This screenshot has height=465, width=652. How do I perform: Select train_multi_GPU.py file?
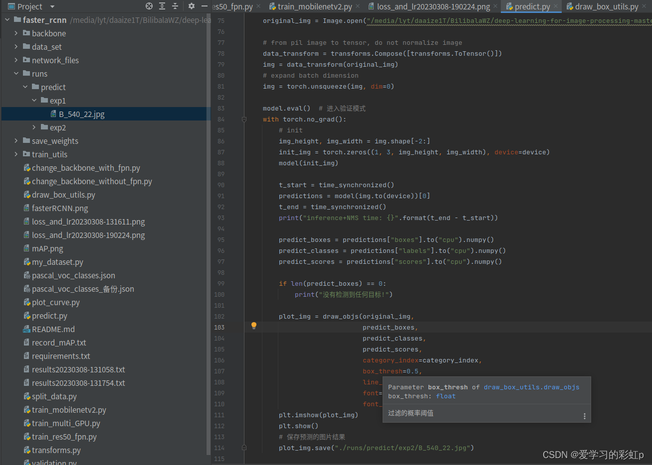tap(66, 423)
